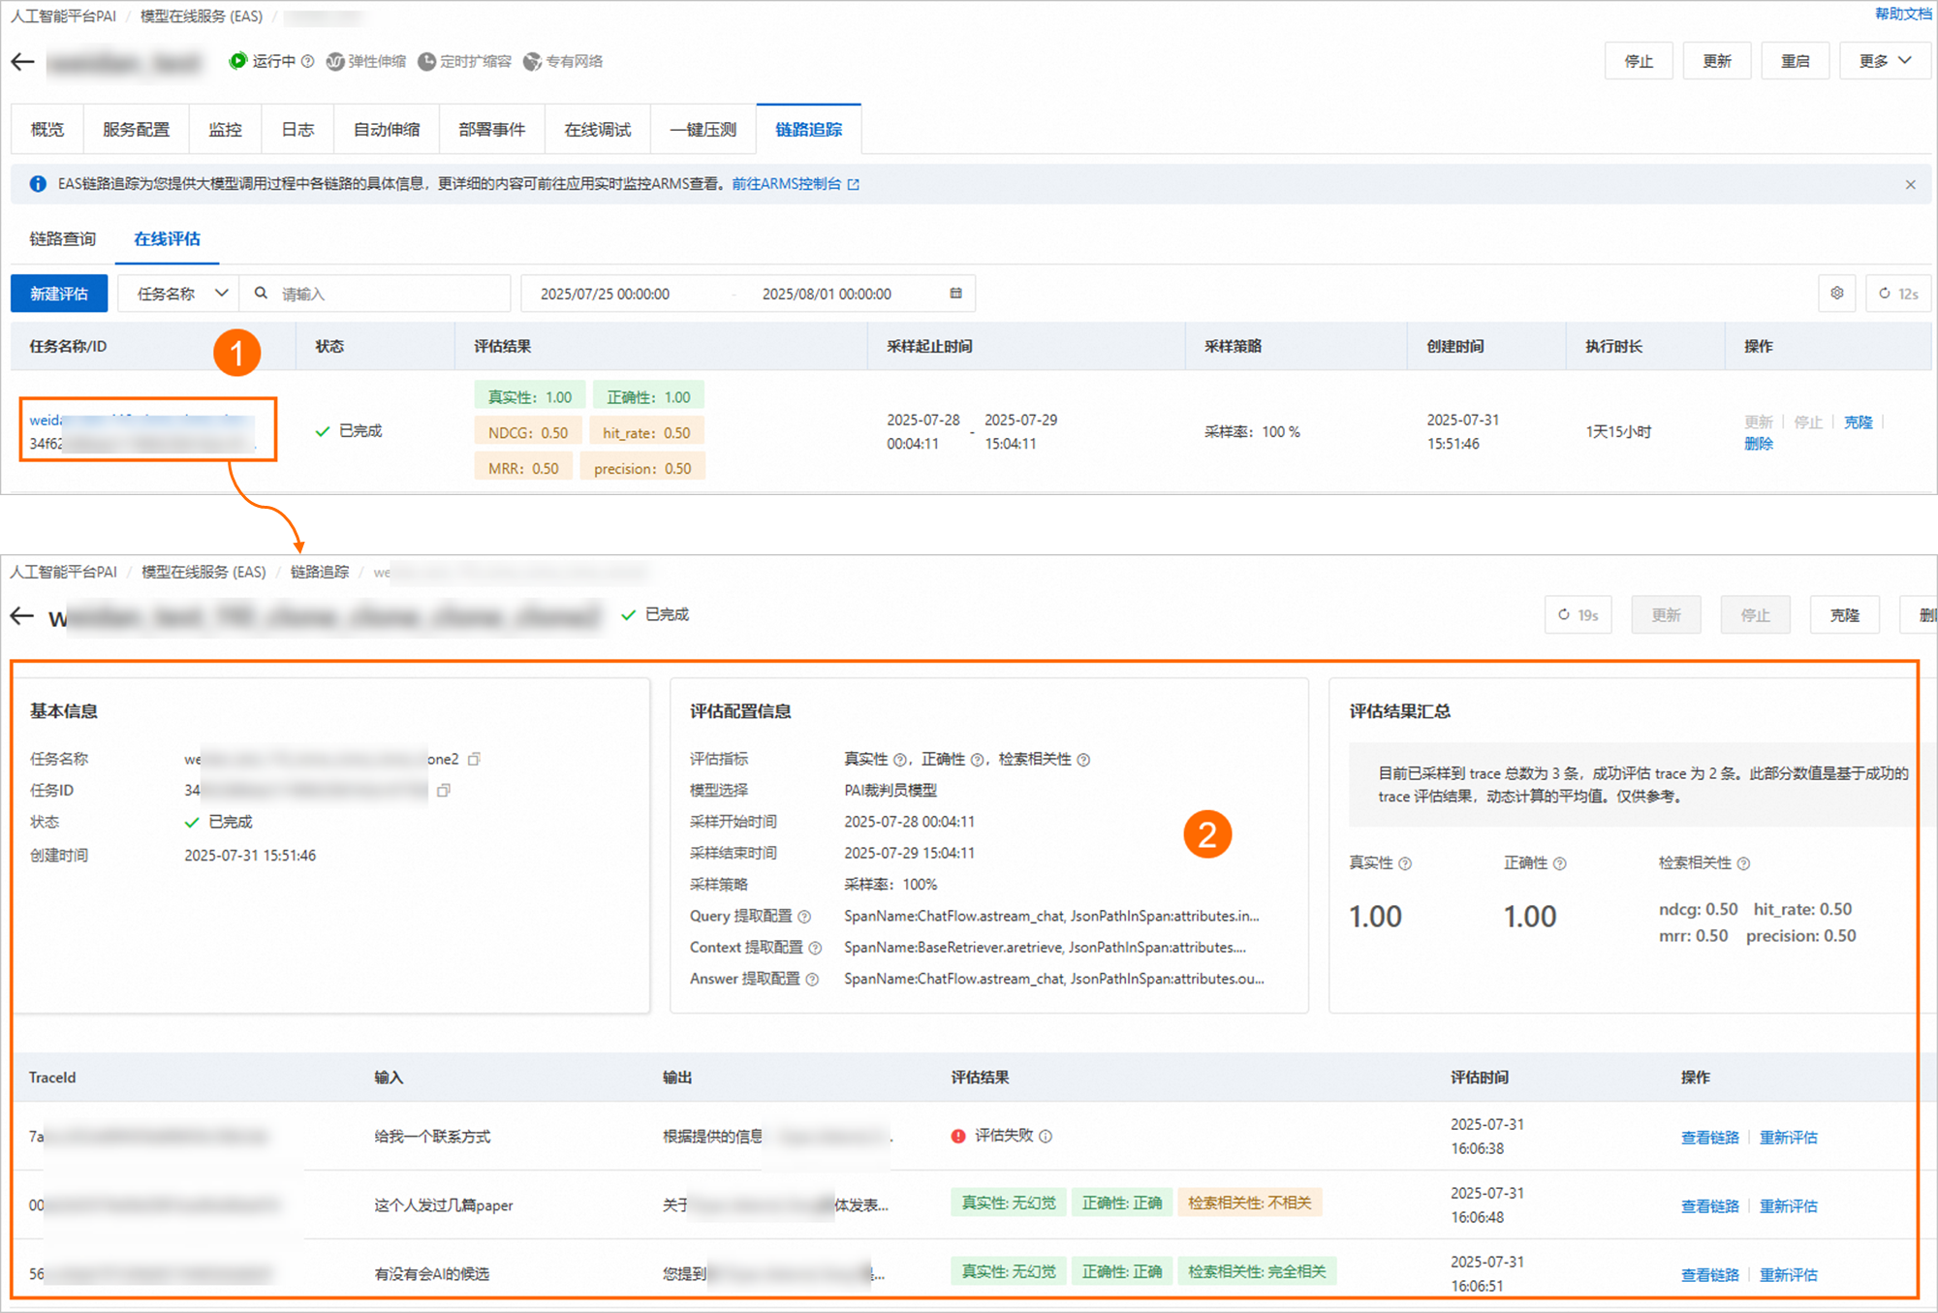
Task: Switch to the 概览 tab
Action: click(x=47, y=129)
